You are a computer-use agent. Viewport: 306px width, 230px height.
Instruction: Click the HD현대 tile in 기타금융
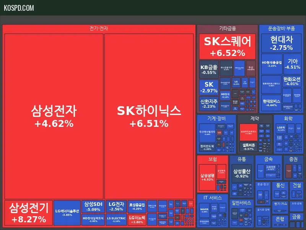[x=225, y=95]
